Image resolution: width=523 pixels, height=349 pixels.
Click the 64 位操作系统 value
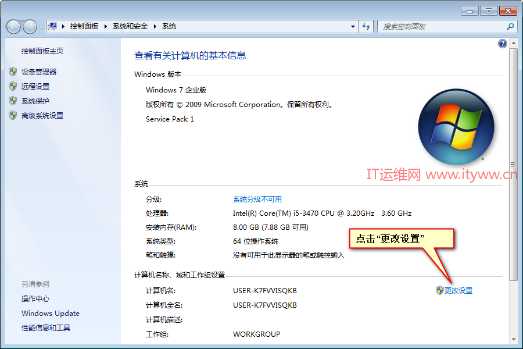click(256, 241)
